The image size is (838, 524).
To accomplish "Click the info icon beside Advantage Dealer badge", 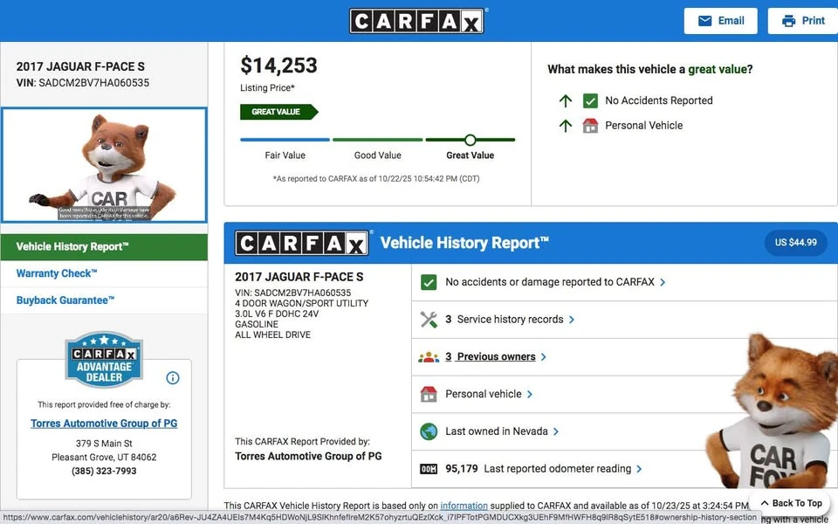I will [x=173, y=378].
